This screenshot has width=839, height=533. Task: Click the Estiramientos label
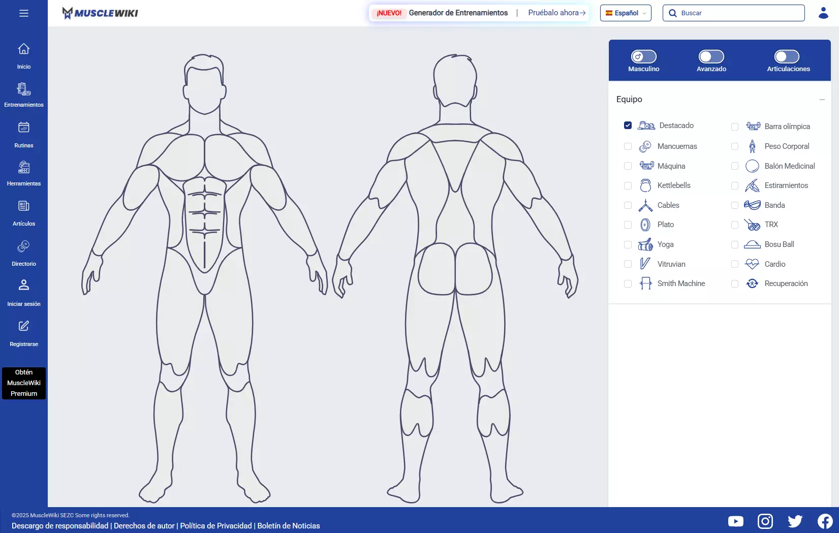tap(786, 185)
